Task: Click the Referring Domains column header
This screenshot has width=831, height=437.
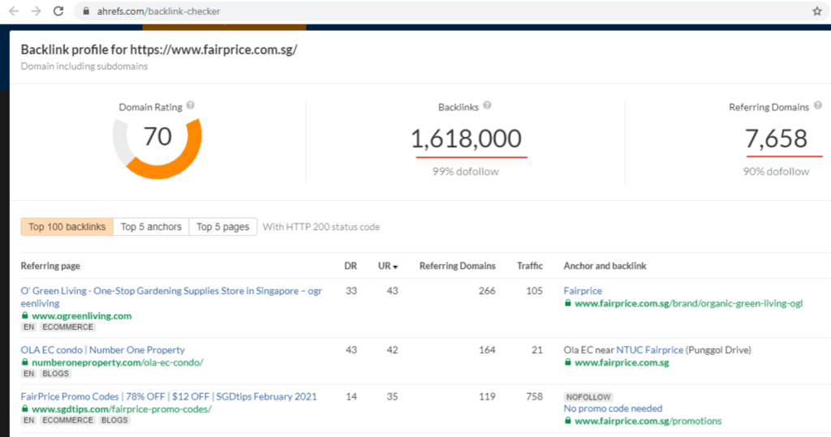Action: click(x=458, y=266)
